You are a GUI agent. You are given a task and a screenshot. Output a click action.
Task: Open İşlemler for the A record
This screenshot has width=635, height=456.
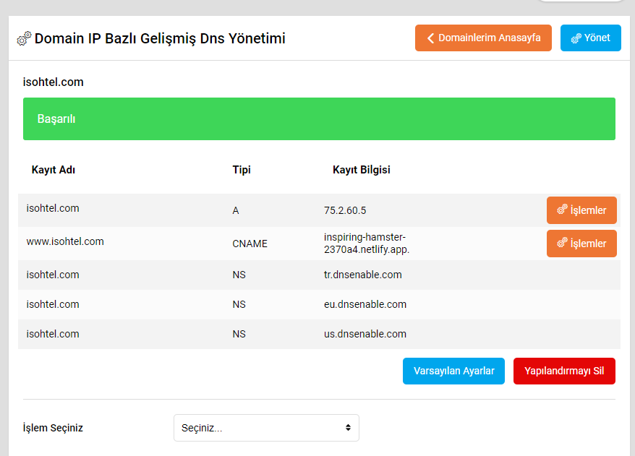click(x=581, y=210)
